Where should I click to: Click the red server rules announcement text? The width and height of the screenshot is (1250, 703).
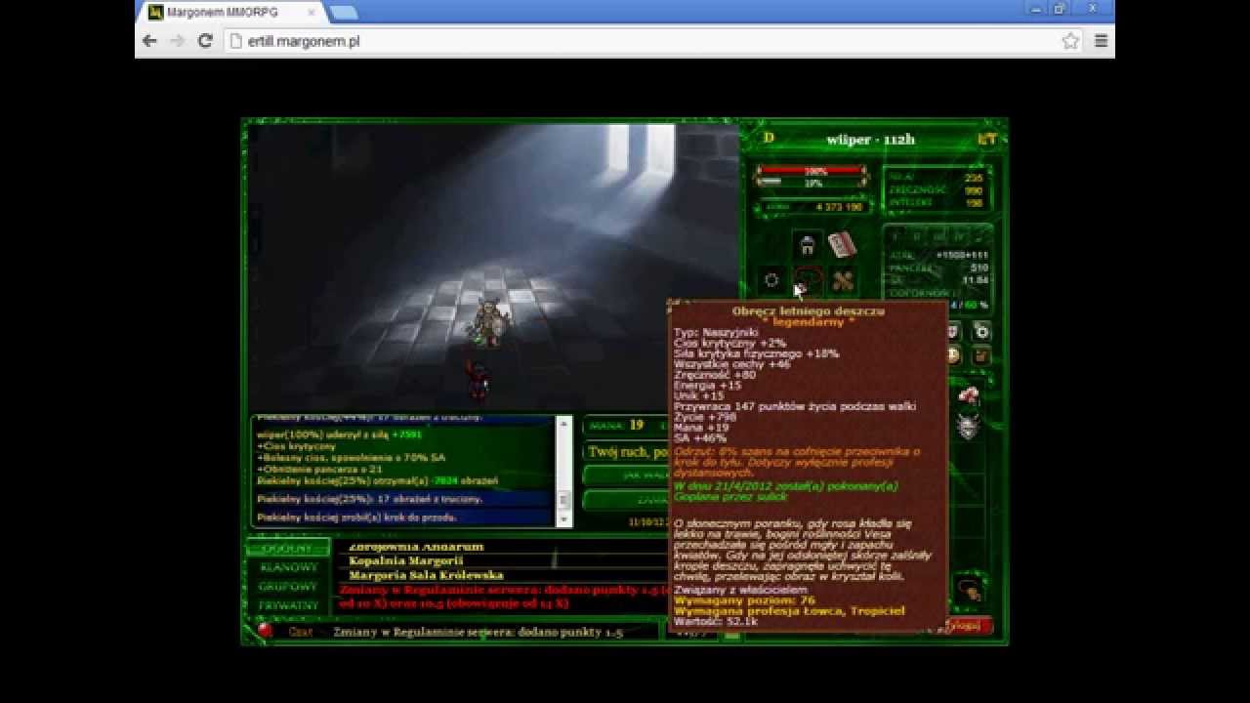(x=502, y=597)
